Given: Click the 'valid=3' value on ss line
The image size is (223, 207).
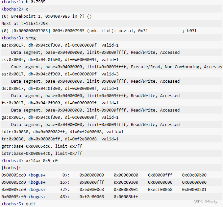Looking at the screenshot, I should (x=110, y=74).
